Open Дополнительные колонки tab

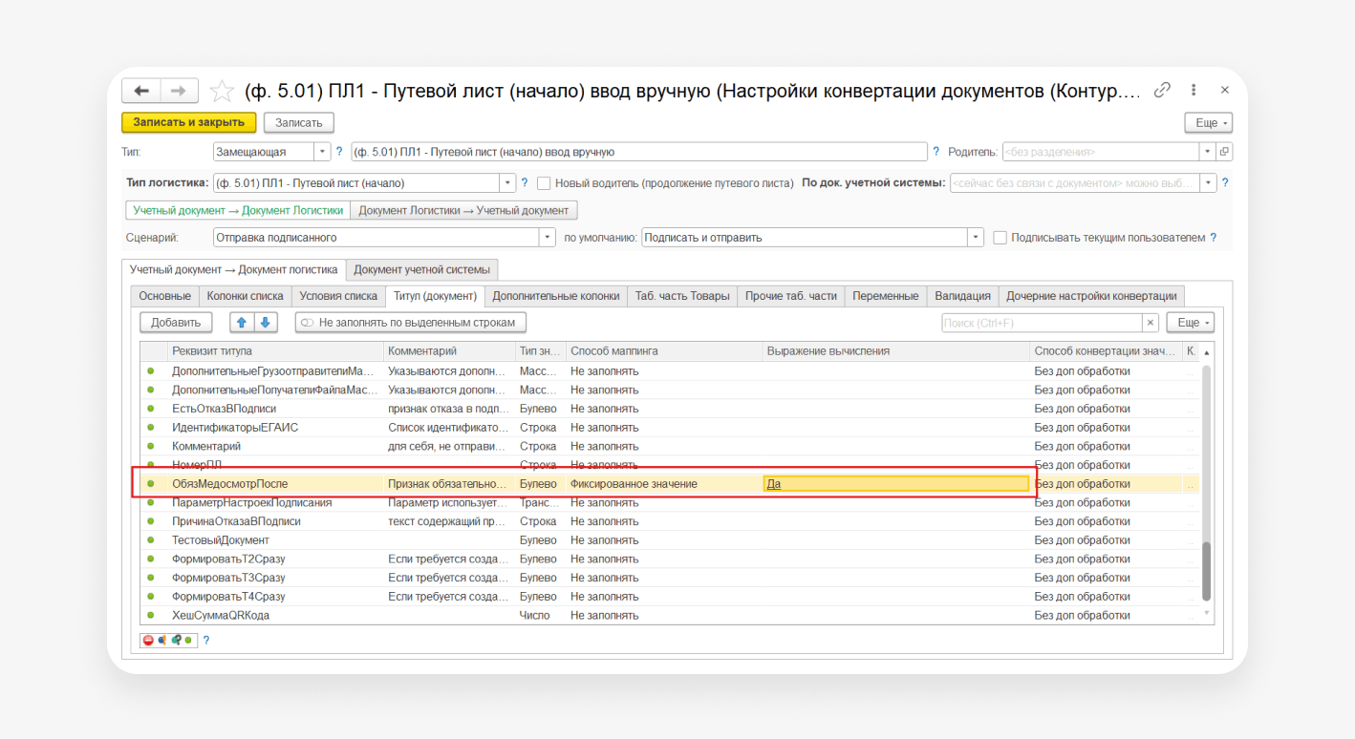click(x=556, y=296)
